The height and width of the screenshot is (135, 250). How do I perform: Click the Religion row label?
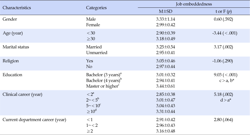[10, 61]
